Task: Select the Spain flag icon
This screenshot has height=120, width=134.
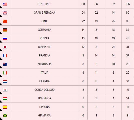Action: coord(5,107)
